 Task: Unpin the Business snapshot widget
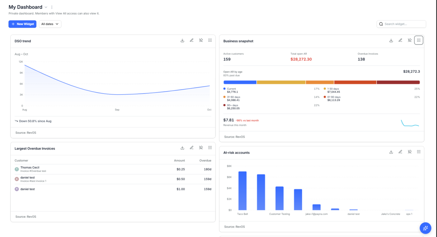pyautogui.click(x=410, y=40)
